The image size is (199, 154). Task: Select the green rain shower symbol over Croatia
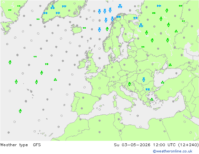click(x=129, y=84)
